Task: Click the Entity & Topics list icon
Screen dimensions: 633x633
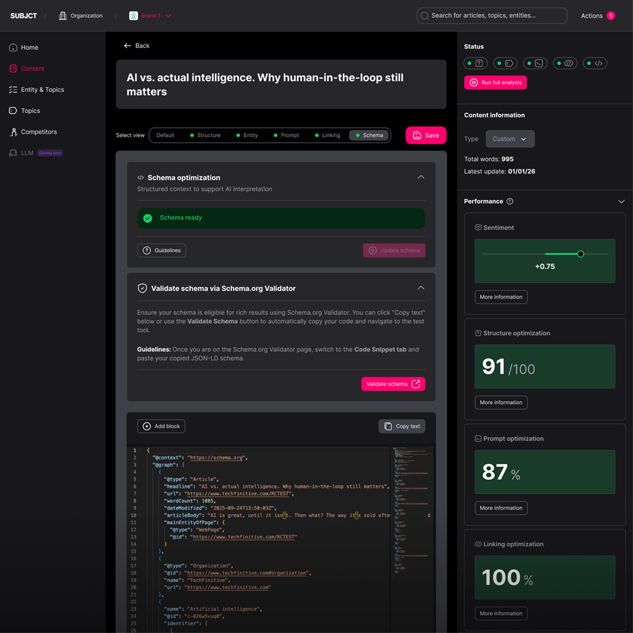Action: pyautogui.click(x=13, y=90)
